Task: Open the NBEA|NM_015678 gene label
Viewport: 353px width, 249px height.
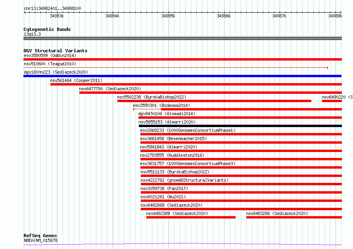Action: (40, 240)
